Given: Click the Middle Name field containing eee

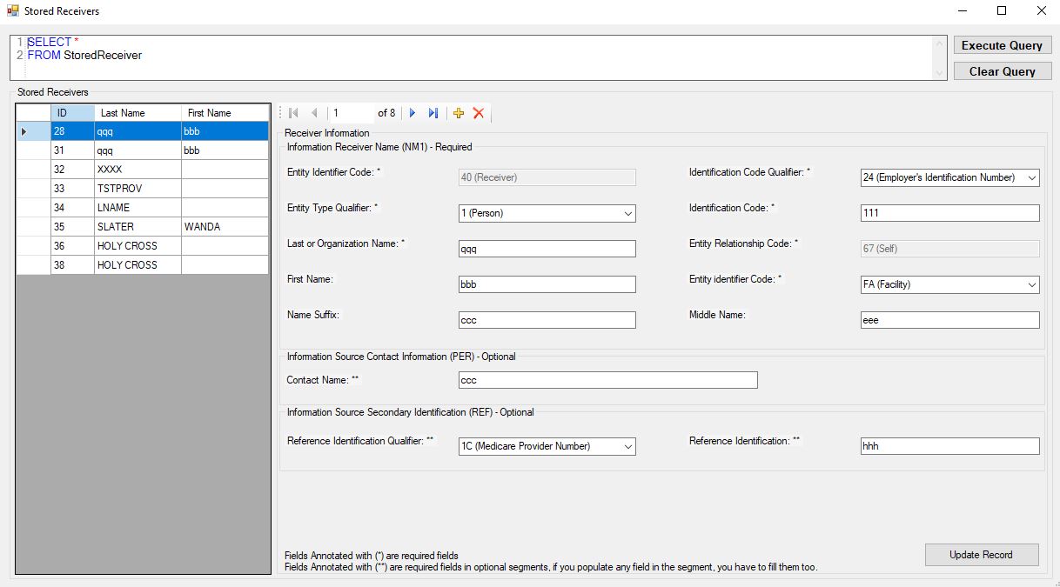Looking at the screenshot, I should pyautogui.click(x=949, y=320).
